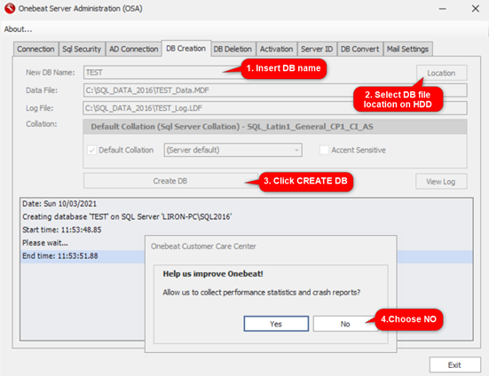Click the New DB Name field
The image size is (489, 376).
[x=162, y=72]
